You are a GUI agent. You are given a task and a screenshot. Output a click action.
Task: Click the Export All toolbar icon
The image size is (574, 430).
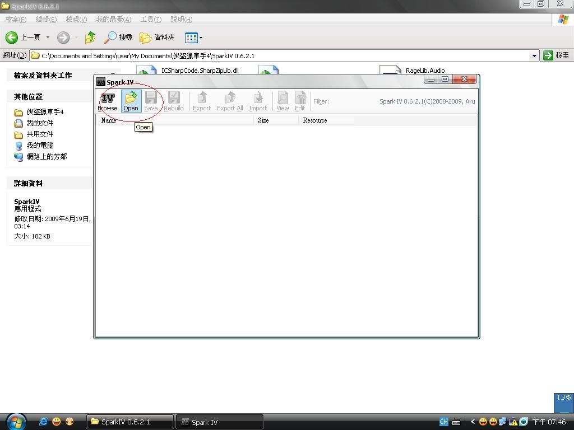(230, 101)
